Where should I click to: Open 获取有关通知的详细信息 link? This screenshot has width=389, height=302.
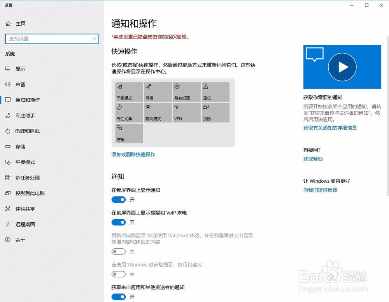[x=330, y=128]
